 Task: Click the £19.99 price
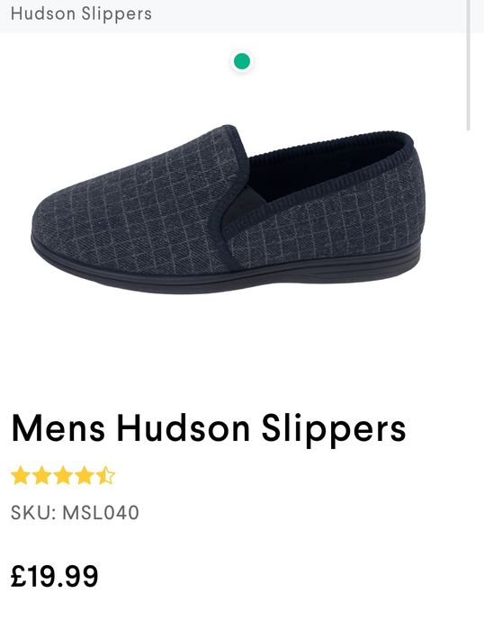click(x=55, y=577)
